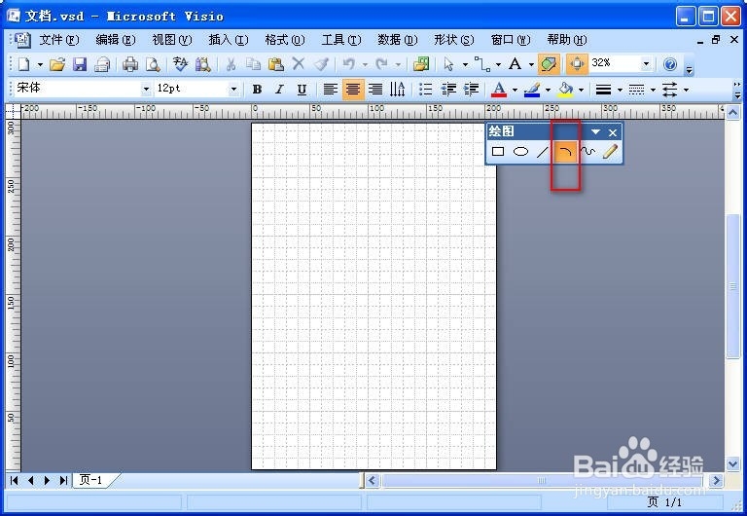Apply the red text color button
747x516 pixels.
499,90
